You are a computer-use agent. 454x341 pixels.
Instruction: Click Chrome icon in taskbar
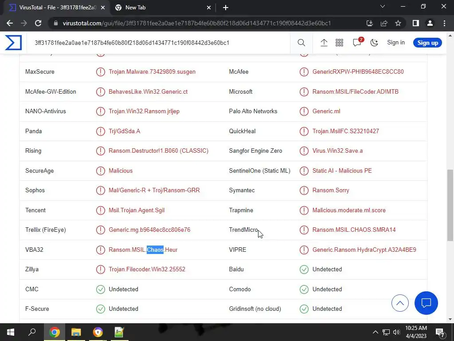(54, 332)
